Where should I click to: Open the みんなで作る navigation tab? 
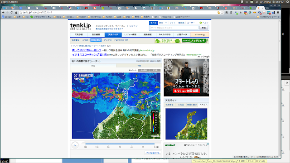tap(164, 34)
